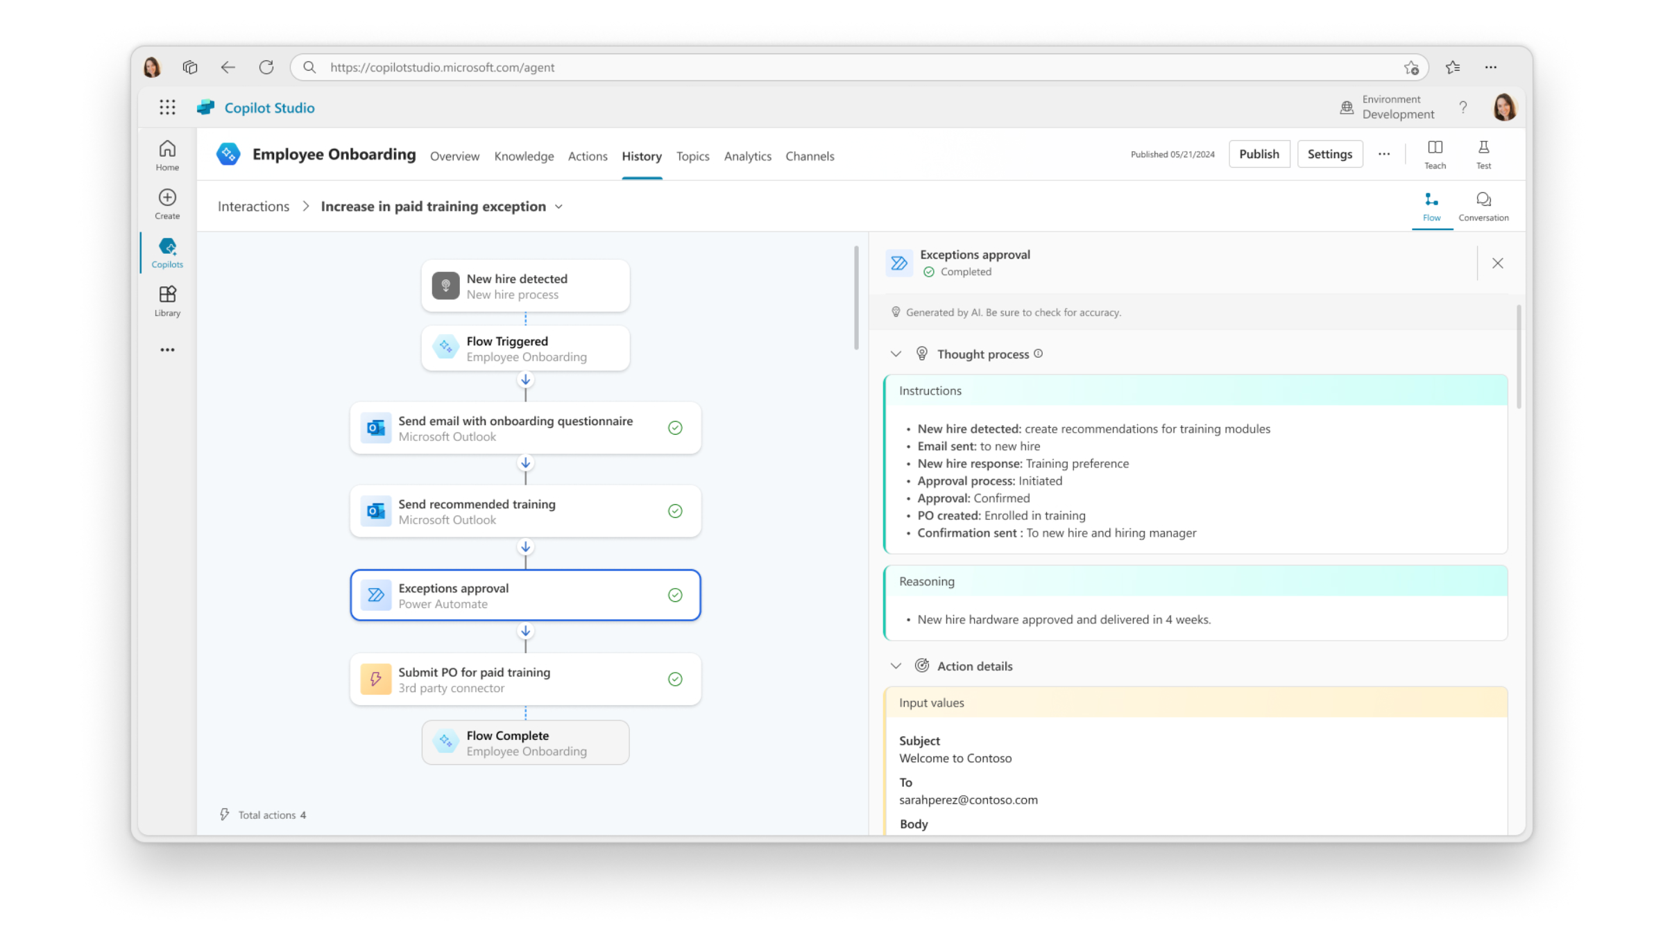Open browser favorites list icon

coord(1453,67)
